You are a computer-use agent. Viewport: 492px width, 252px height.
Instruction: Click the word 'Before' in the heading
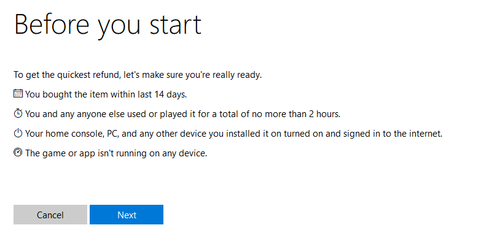(52, 25)
